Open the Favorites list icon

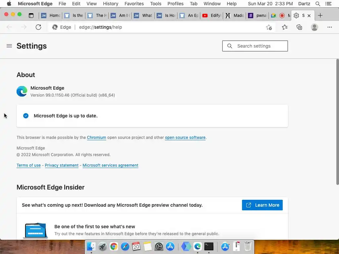point(285,27)
